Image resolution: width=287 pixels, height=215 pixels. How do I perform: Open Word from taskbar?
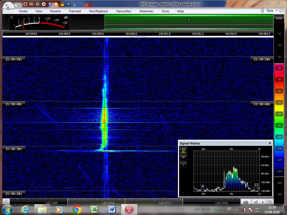(x=112, y=209)
